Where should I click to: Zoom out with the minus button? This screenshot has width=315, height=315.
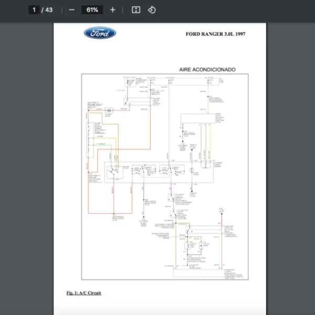coord(71,10)
